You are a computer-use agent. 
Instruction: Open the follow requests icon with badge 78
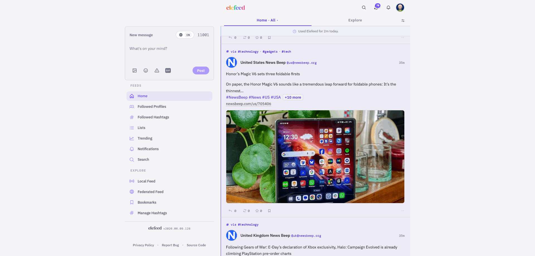(376, 7)
